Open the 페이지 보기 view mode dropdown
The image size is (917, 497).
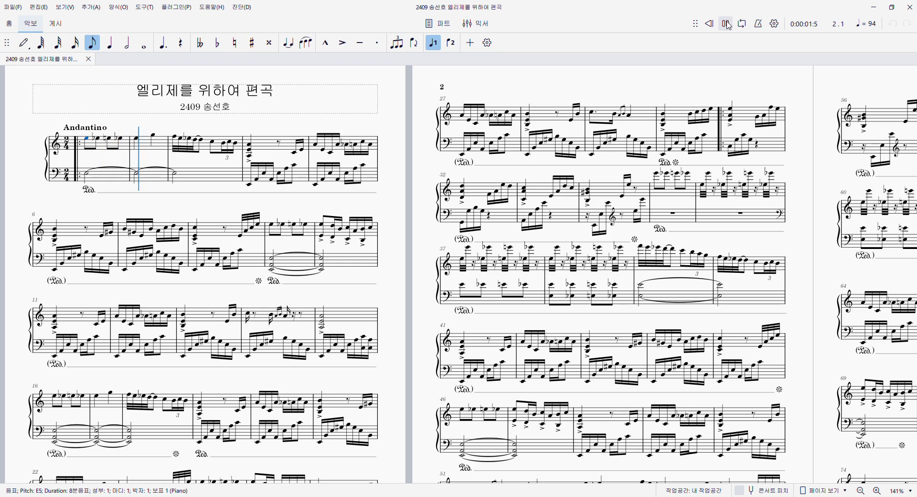pyautogui.click(x=823, y=490)
